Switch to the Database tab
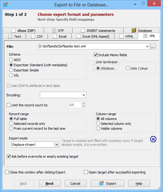Viewport: 163px width, 192px height. (x=141, y=30)
